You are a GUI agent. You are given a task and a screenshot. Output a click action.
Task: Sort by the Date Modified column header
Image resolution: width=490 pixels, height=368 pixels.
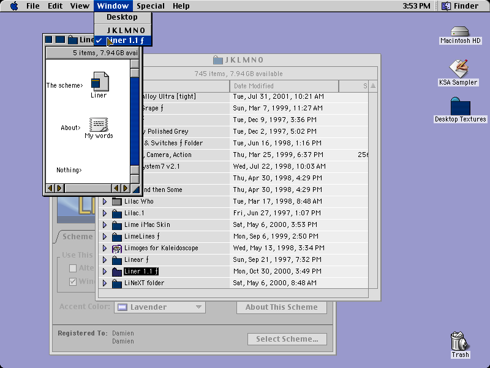click(284, 86)
